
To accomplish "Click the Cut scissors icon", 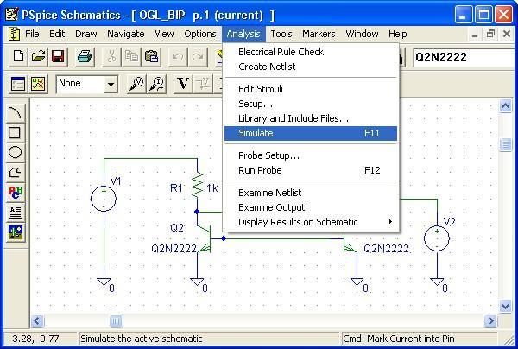I will tap(111, 57).
